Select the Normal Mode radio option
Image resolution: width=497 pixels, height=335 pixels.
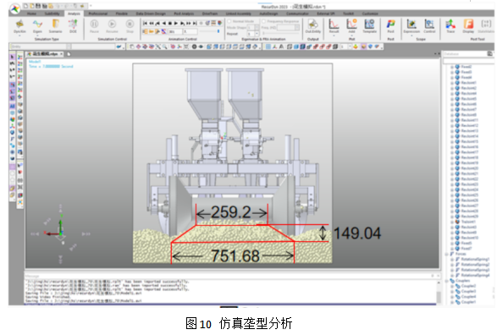coord(229,21)
